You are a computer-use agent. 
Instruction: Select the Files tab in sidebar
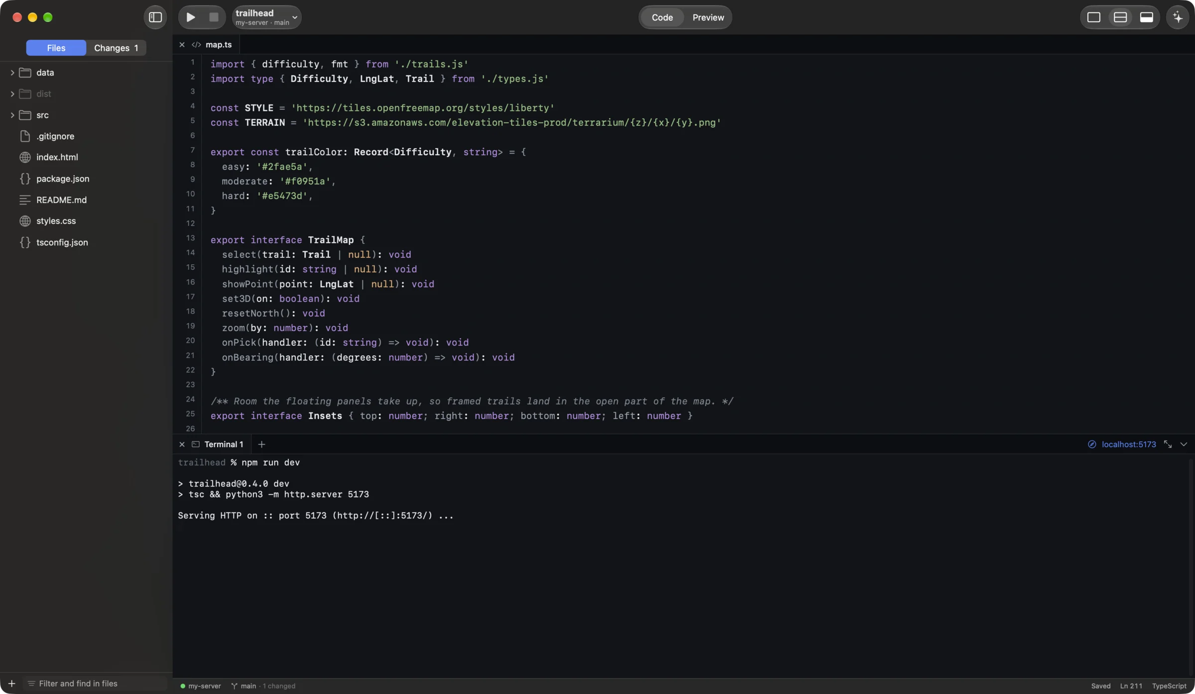(x=56, y=48)
